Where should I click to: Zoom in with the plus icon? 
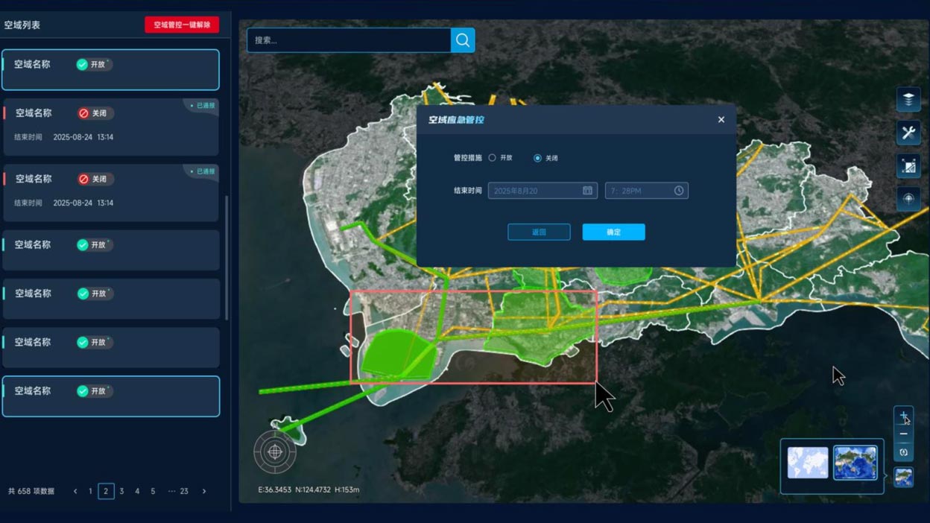tap(904, 416)
